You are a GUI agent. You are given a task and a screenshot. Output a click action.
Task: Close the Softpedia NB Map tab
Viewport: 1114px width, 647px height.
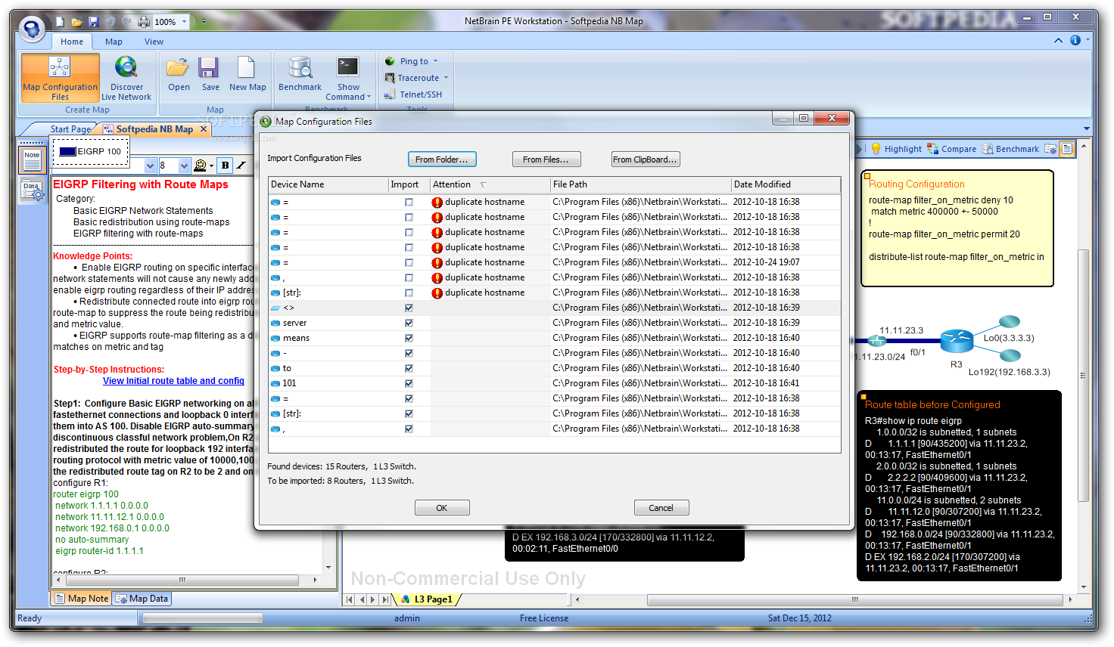coord(203,129)
